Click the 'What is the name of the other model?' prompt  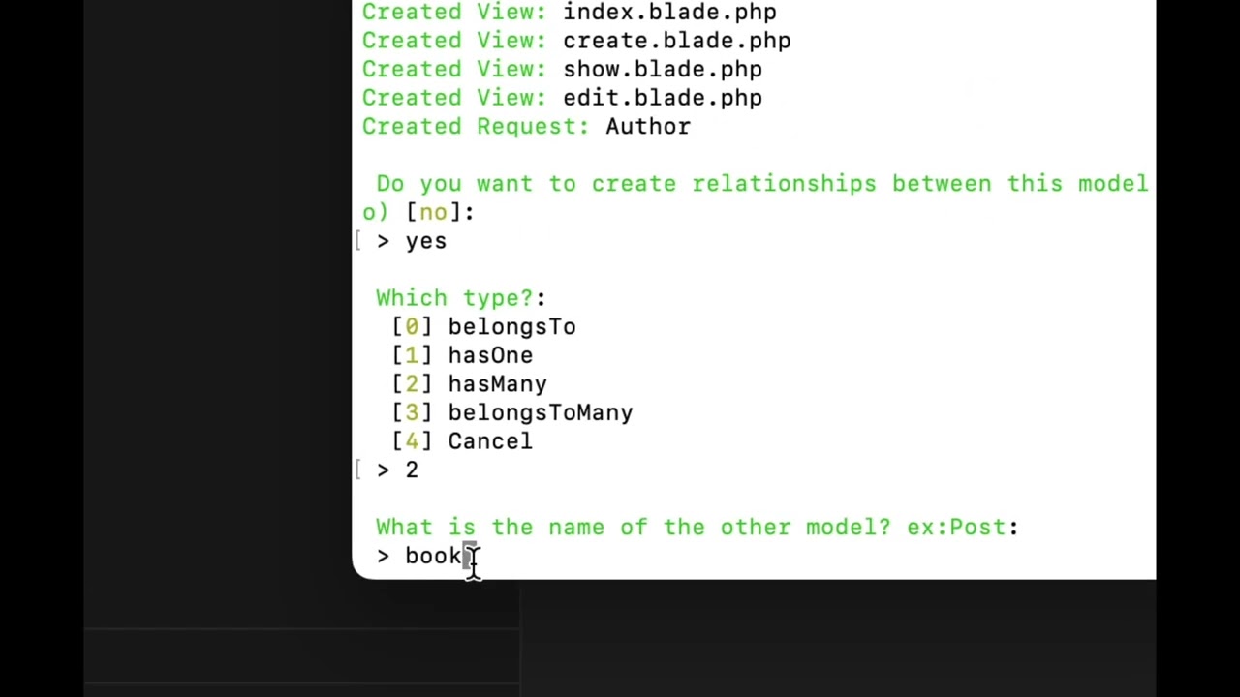tap(697, 528)
